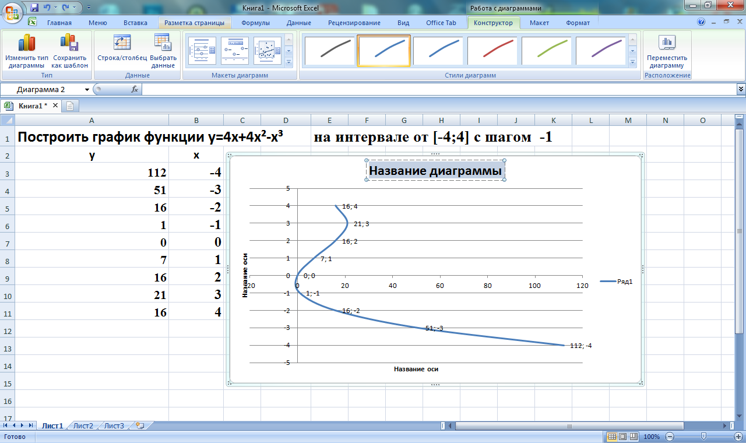This screenshot has height=443, width=746.
Task: Switch to Normal view icon
Action: [x=612, y=437]
